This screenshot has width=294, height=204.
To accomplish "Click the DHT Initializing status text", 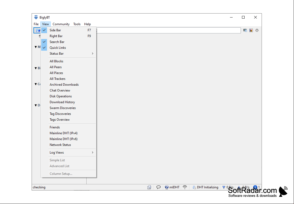I will [208, 187].
